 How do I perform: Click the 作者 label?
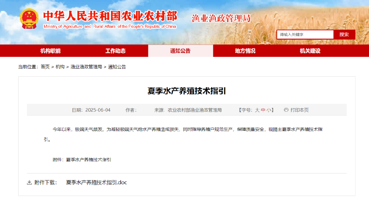(131, 110)
